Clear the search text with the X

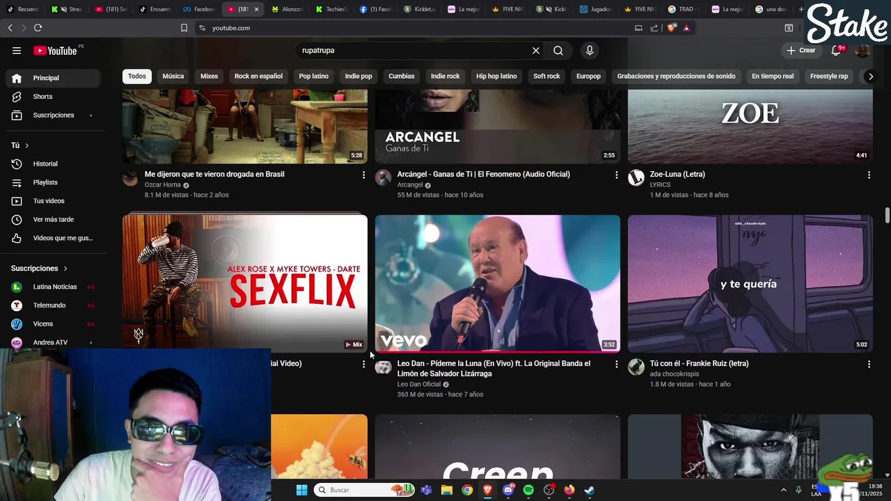click(x=536, y=50)
